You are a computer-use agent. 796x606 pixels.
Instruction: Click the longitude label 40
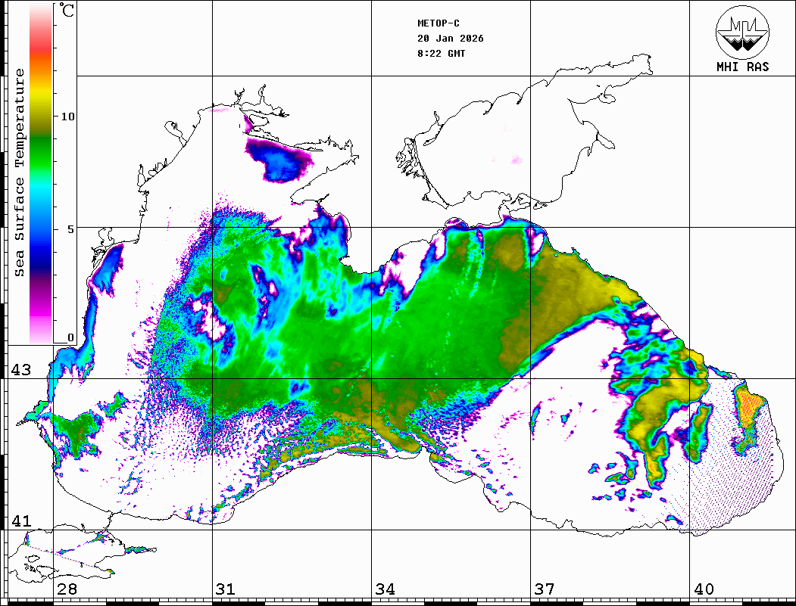point(703,589)
